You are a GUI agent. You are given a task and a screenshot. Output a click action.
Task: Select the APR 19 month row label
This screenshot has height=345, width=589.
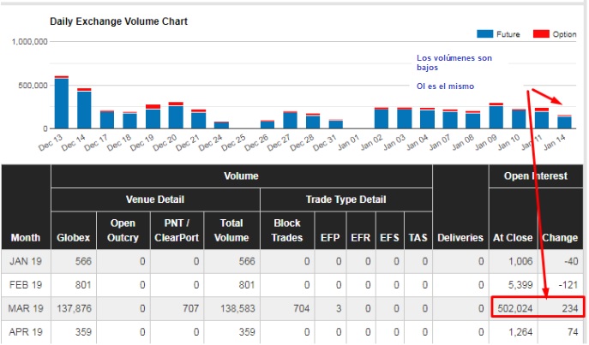click(x=26, y=332)
